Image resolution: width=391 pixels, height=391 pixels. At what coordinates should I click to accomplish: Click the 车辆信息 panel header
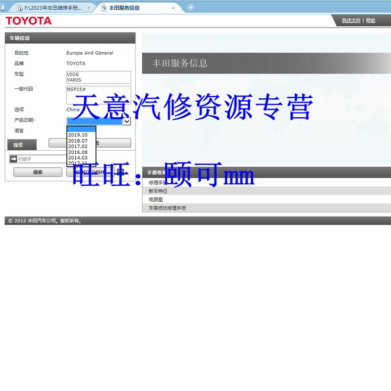click(x=70, y=38)
